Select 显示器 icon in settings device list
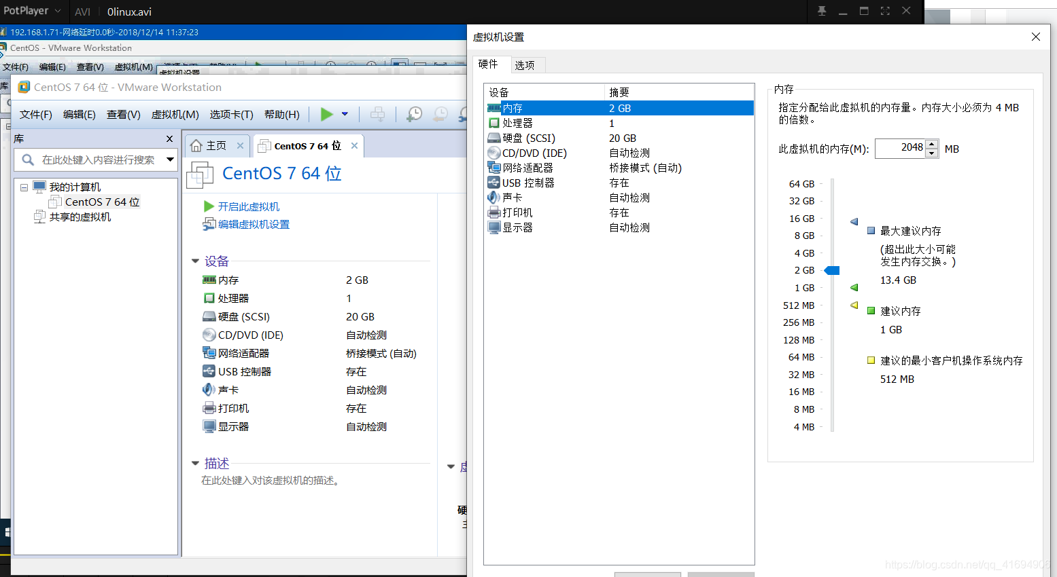This screenshot has height=577, width=1057. click(x=494, y=227)
